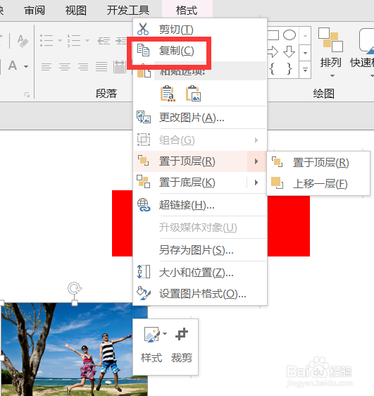Click the bullet list icon
The image size is (374, 396).
[46, 40]
